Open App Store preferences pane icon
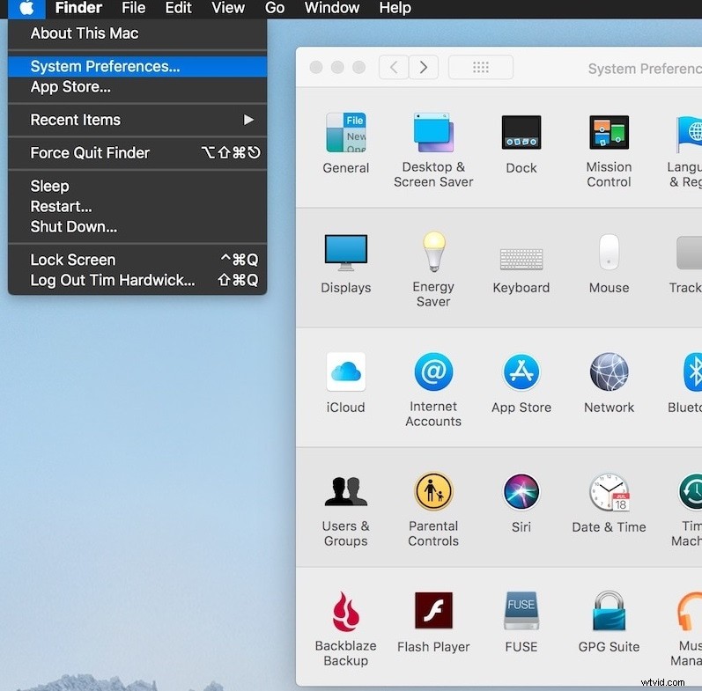702x691 pixels. point(521,371)
